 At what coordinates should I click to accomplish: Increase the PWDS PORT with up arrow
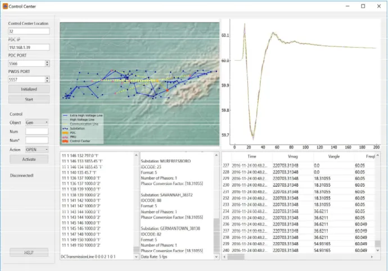coord(47,78)
